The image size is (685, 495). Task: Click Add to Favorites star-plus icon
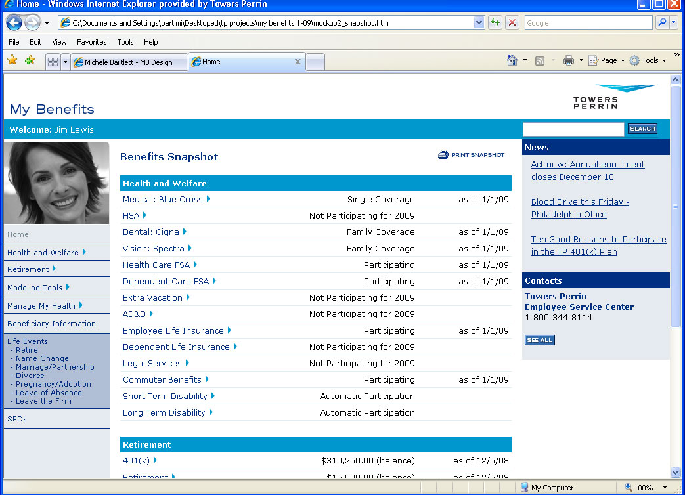click(30, 60)
